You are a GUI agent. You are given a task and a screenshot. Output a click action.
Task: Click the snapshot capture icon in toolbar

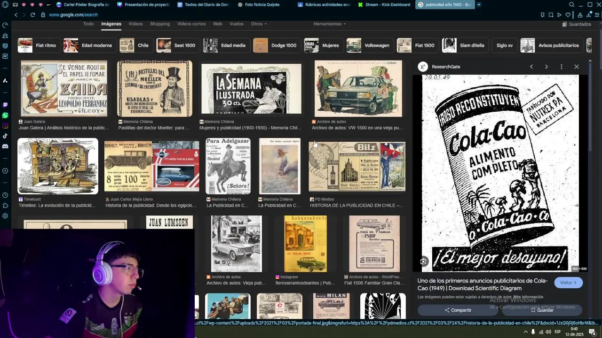[551, 15]
